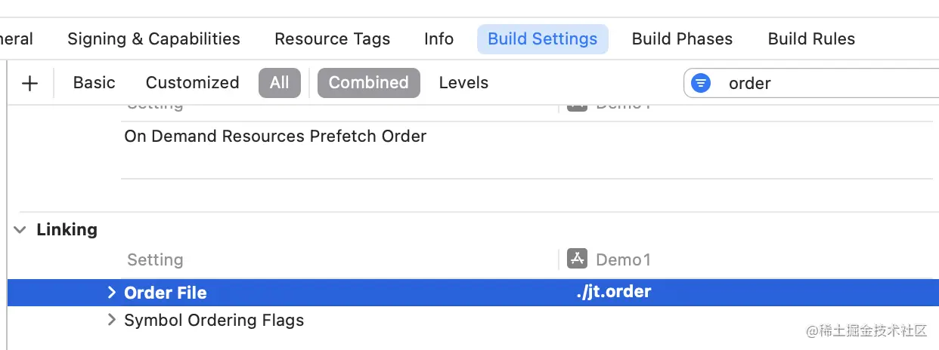Image resolution: width=939 pixels, height=350 pixels.
Task: Expand the Order File setting row
Action: point(111,293)
